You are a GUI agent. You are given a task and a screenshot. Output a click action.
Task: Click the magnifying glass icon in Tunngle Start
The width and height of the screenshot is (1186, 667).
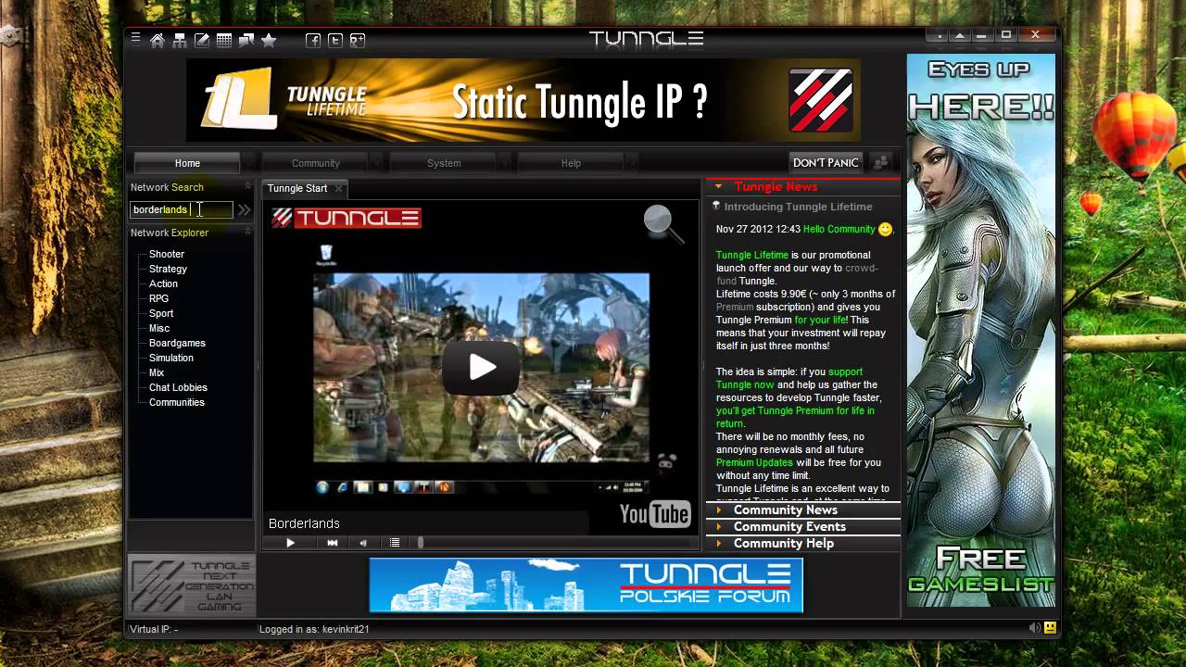(663, 223)
